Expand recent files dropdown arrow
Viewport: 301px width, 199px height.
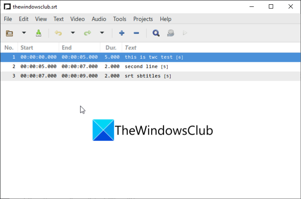pyautogui.click(x=24, y=33)
